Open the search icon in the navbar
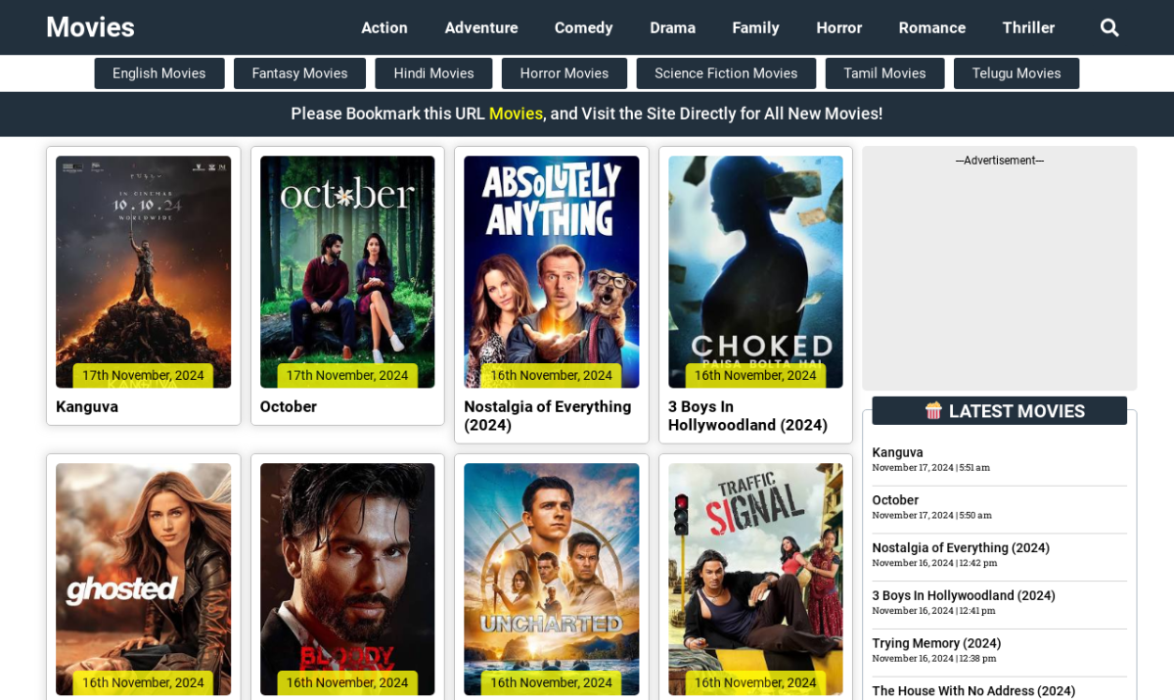1174x700 pixels. pos(1109,27)
